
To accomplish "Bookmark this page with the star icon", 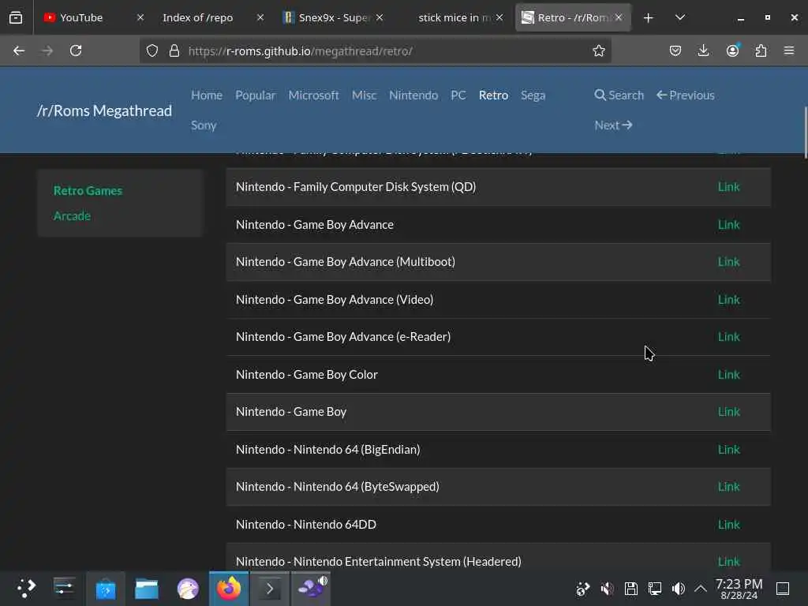I will 598,50.
